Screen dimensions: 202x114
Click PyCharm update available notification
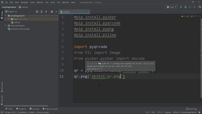[x=27, y=112]
